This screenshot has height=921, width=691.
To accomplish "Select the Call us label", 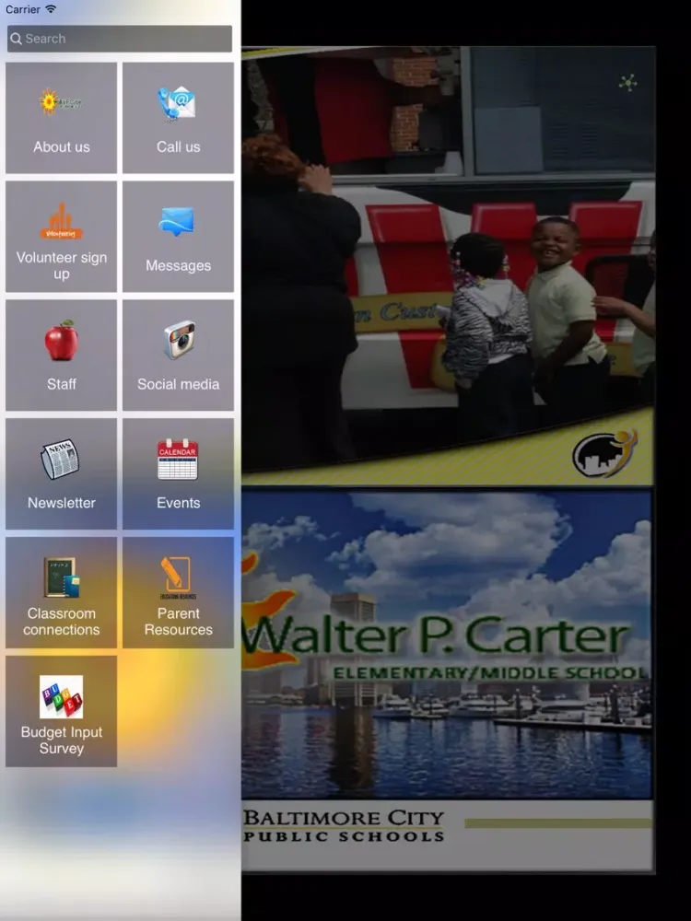I will tap(178, 146).
